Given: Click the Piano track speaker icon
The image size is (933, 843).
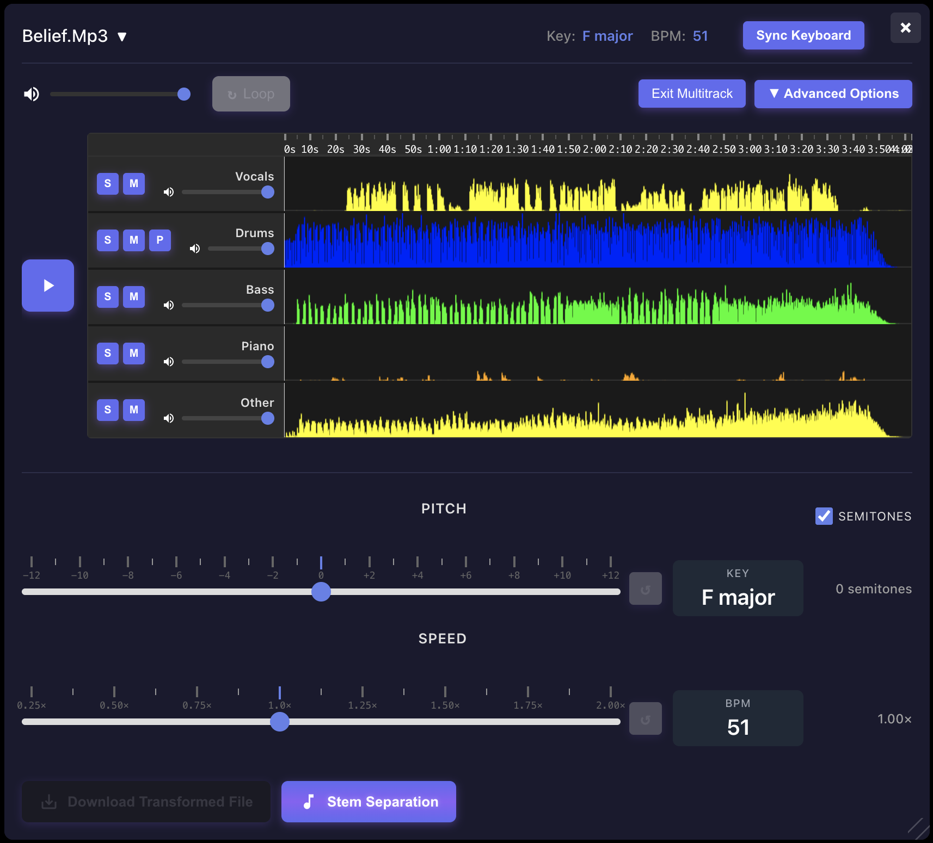Looking at the screenshot, I should 169,362.
